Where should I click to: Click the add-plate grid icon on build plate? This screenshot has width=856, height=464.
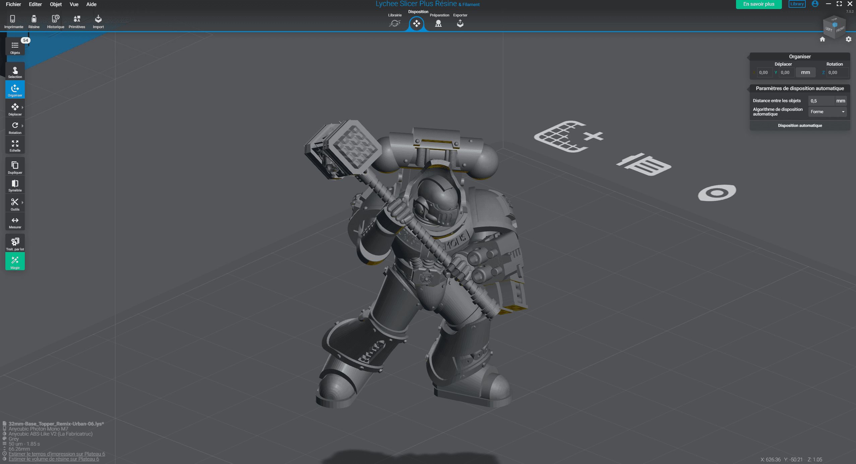[569, 136]
